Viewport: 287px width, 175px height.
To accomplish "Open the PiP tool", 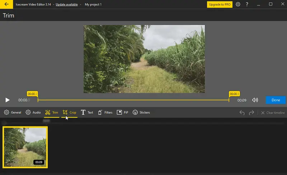I will (x=122, y=112).
